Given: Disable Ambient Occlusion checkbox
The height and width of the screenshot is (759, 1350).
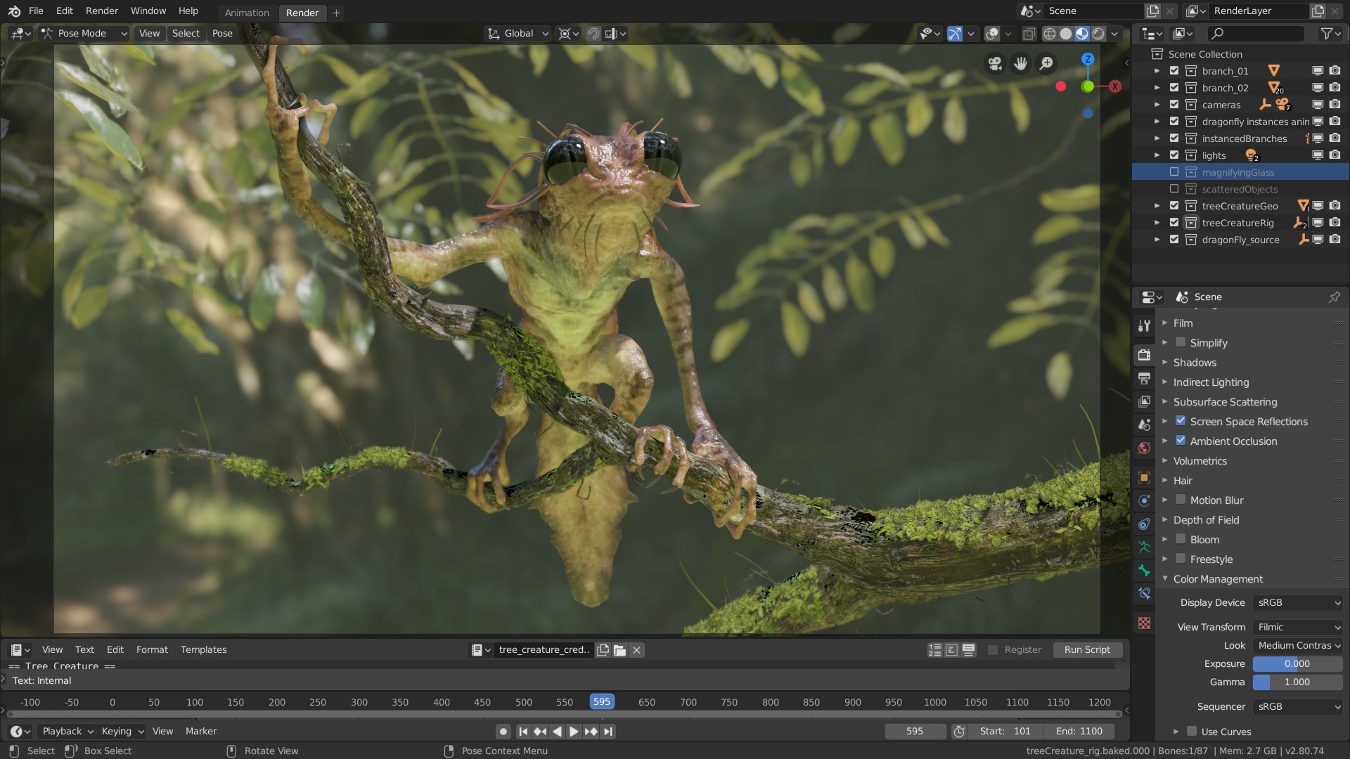Looking at the screenshot, I should click(x=1181, y=441).
